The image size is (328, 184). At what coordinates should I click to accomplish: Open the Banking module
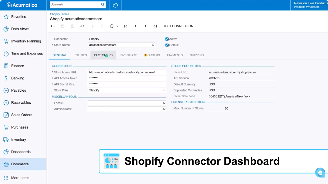(17, 78)
